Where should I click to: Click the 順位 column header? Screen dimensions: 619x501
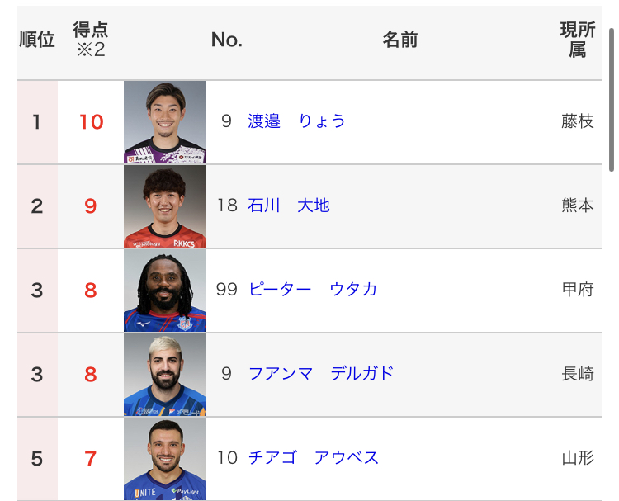tap(37, 40)
